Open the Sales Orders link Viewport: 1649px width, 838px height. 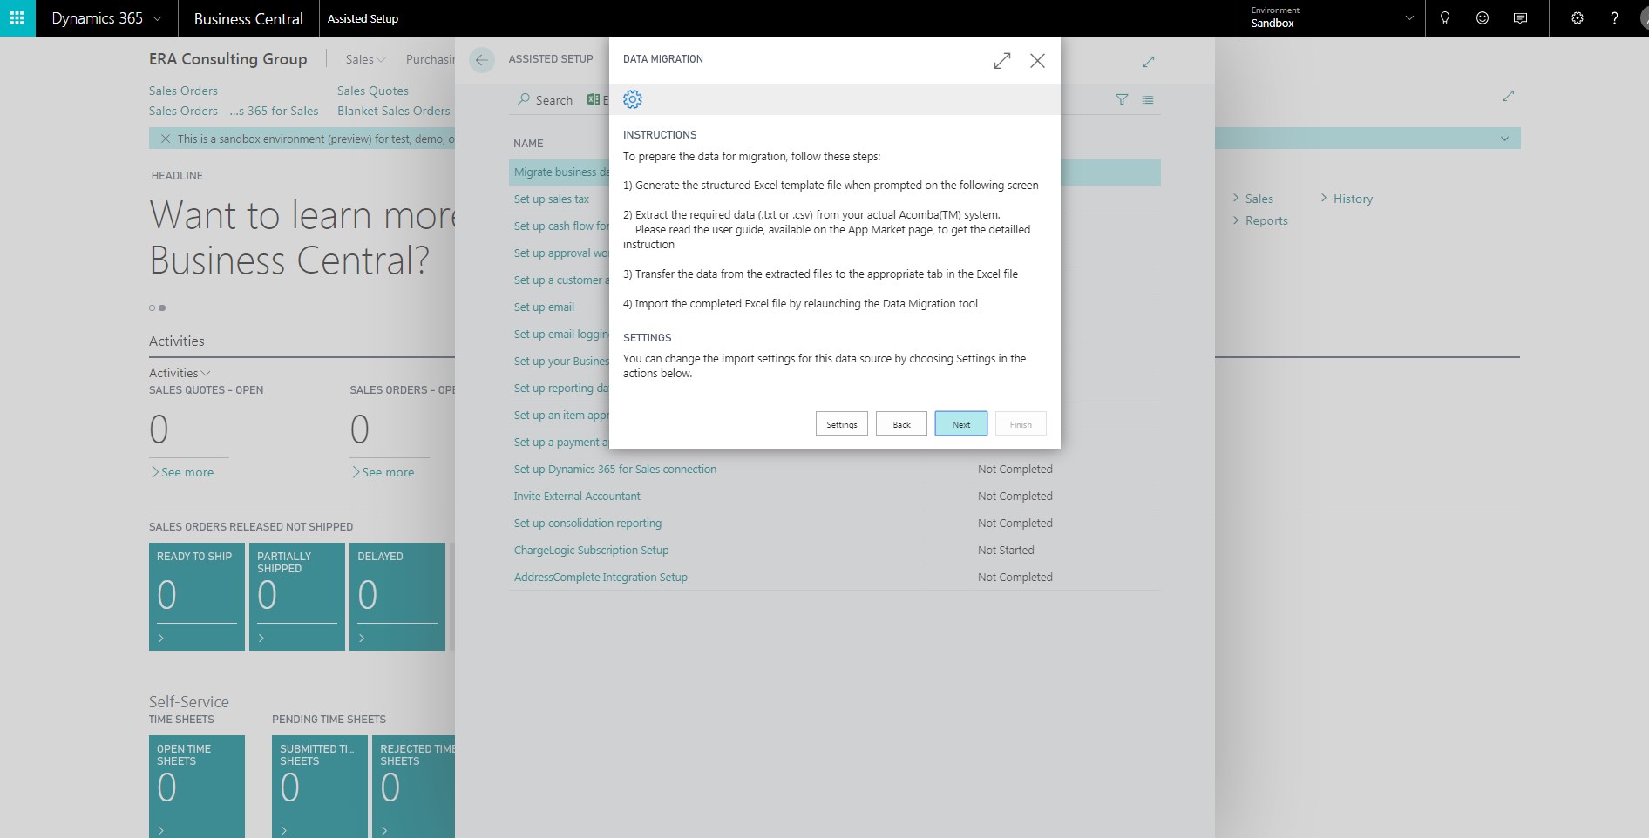pyautogui.click(x=183, y=91)
